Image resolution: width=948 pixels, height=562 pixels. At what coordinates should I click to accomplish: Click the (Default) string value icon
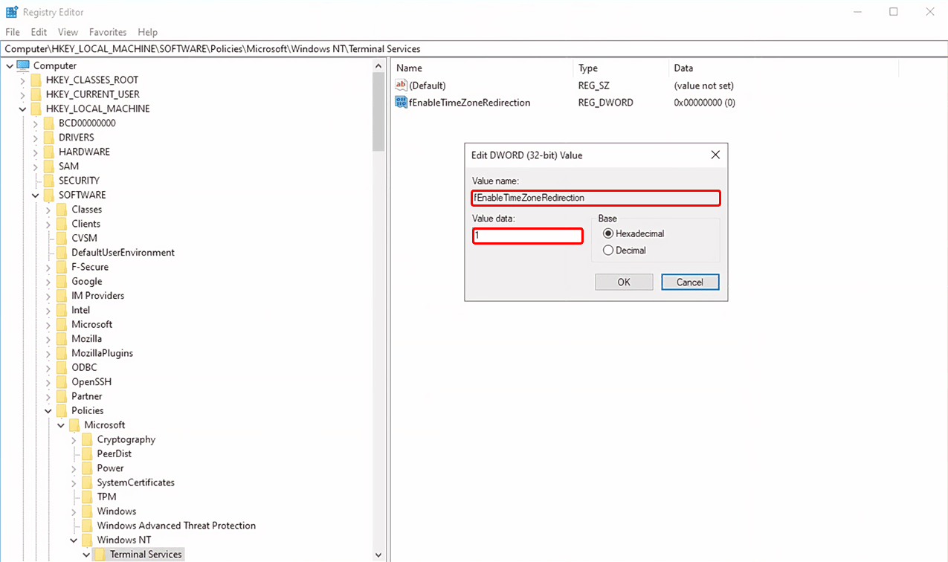click(402, 85)
